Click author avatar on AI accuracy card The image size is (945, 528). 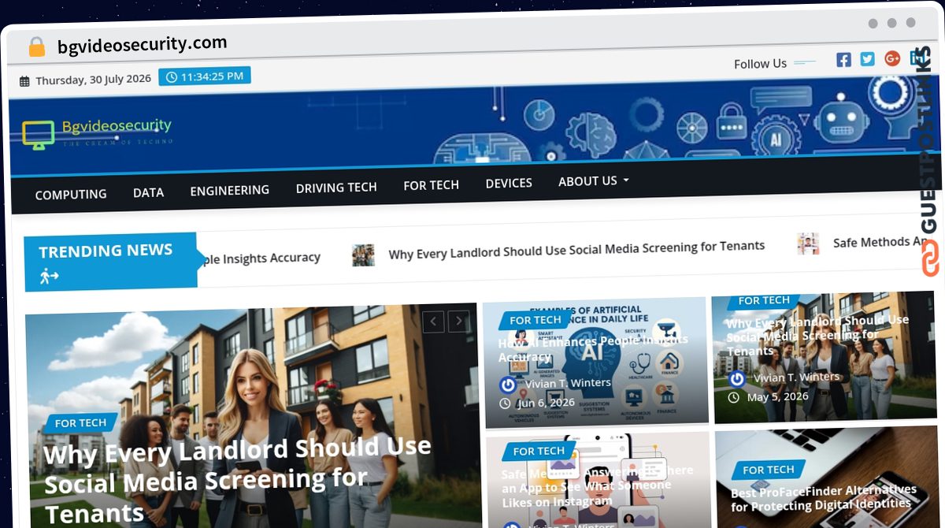[509, 385]
